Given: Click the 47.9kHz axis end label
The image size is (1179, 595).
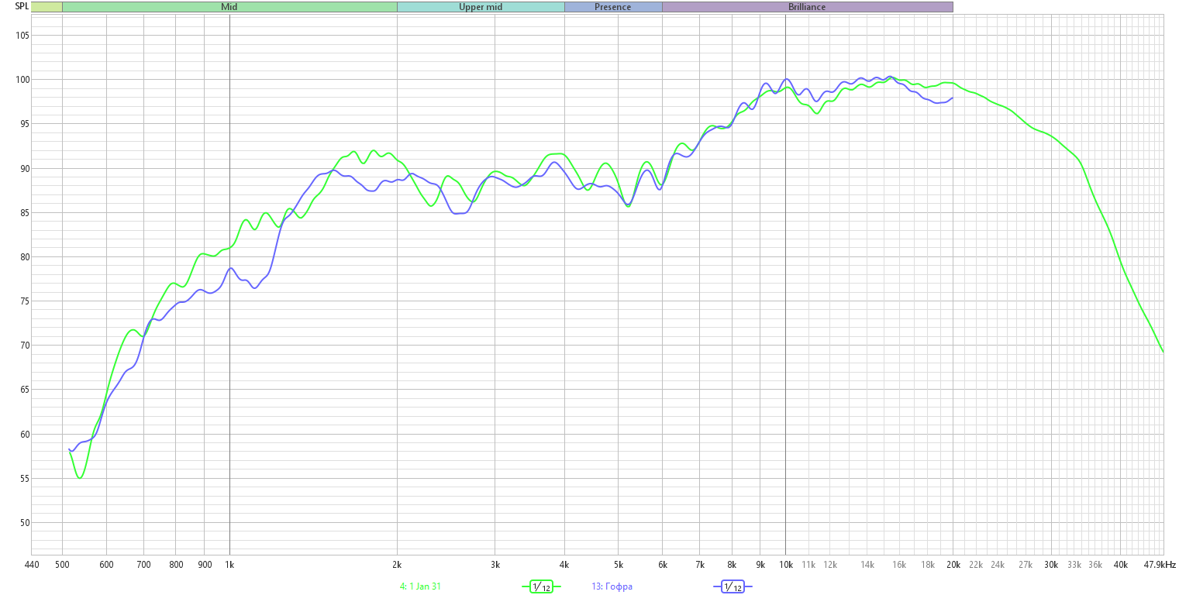Looking at the screenshot, I should [1160, 565].
